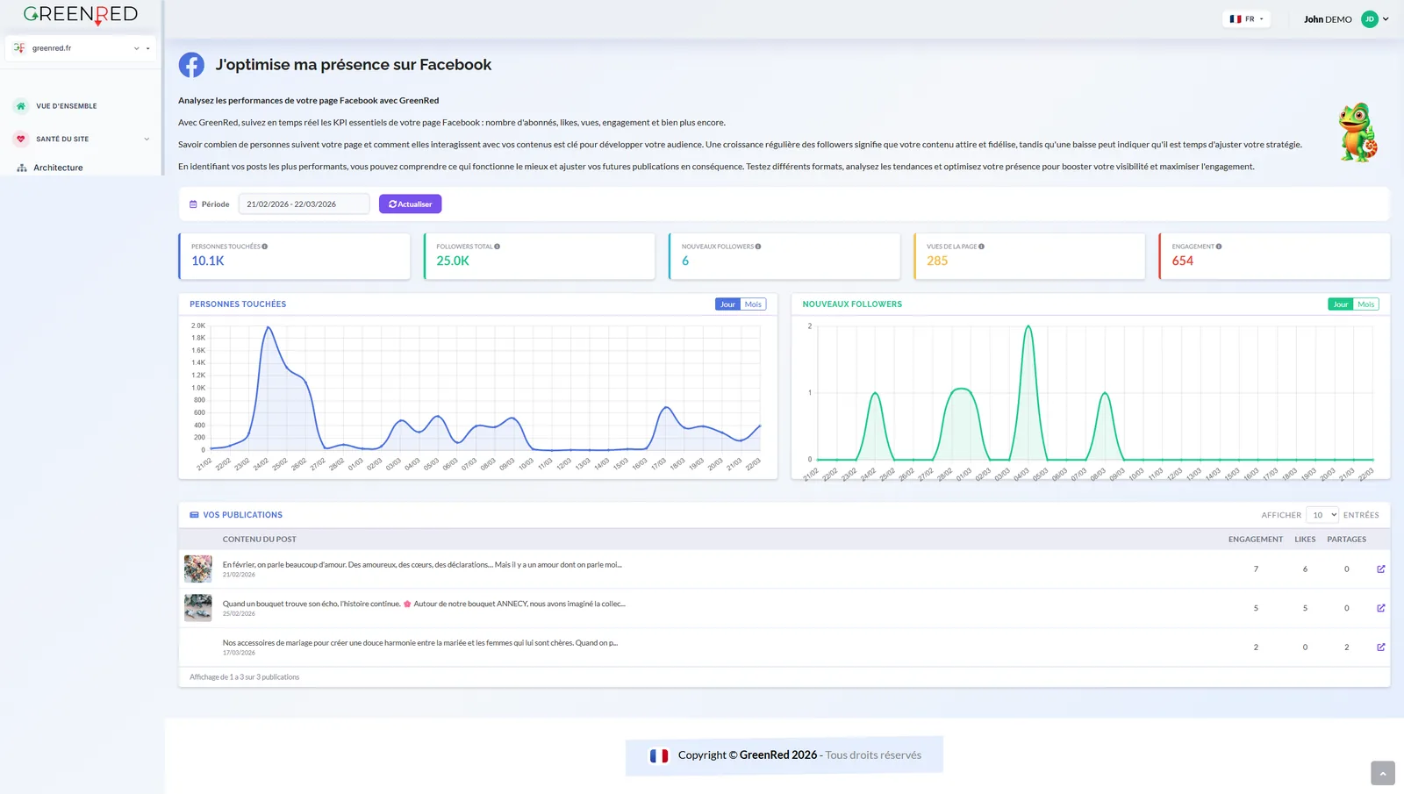Click the French flag in footer

[x=659, y=755]
